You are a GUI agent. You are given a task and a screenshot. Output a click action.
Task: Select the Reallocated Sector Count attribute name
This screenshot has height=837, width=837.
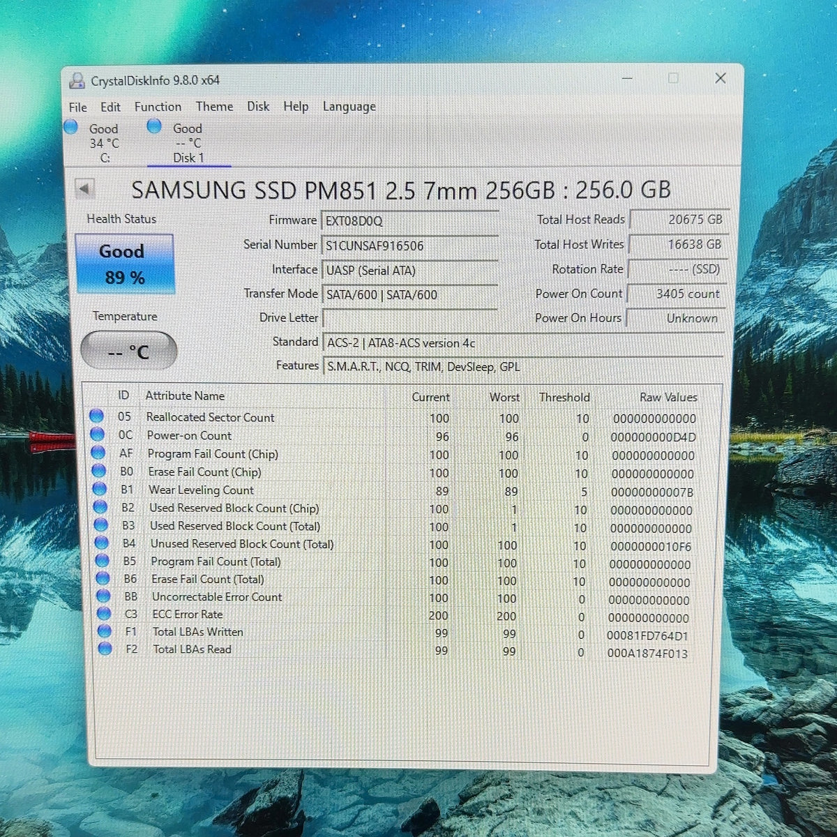click(210, 417)
